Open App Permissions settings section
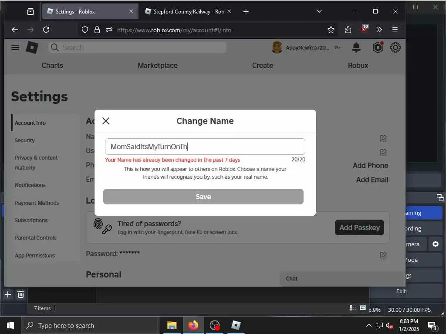 pos(35,256)
